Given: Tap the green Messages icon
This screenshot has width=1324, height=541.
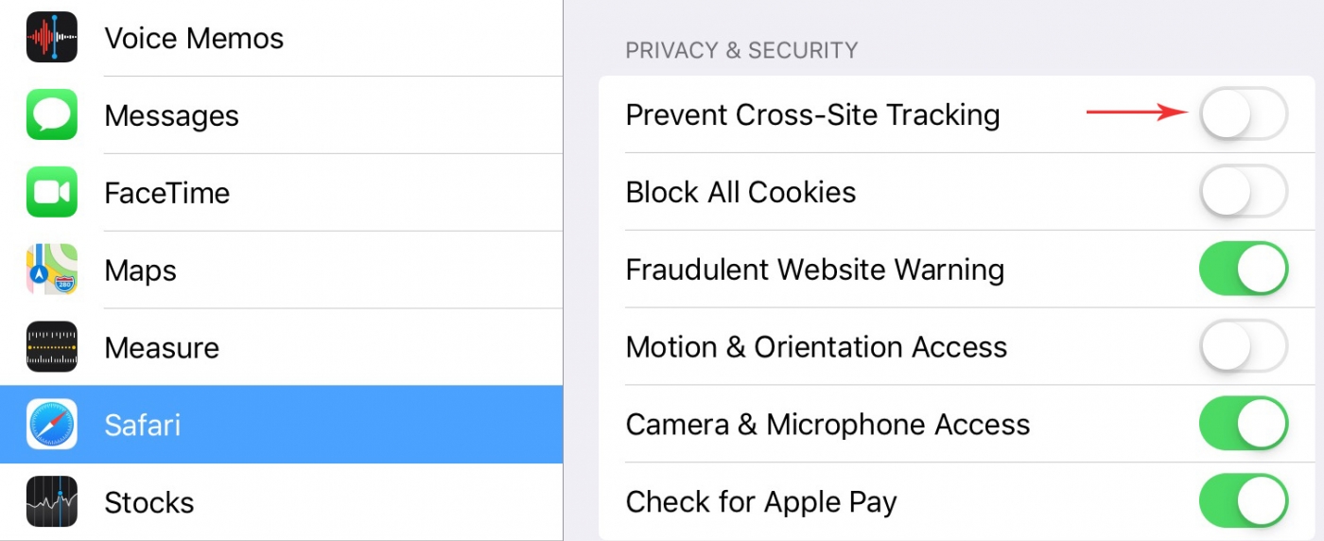Looking at the screenshot, I should pos(52,115).
